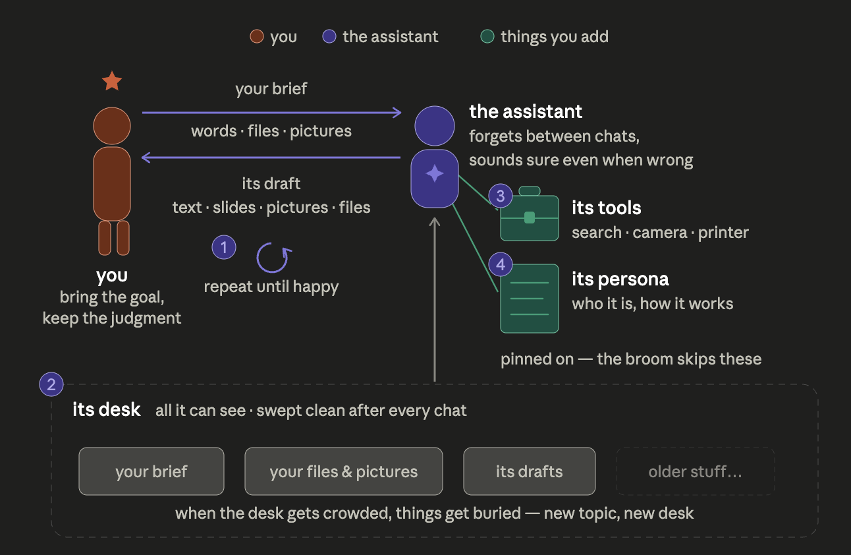Click the 'its tools' heading
Screen dimensions: 851x555
607,208
